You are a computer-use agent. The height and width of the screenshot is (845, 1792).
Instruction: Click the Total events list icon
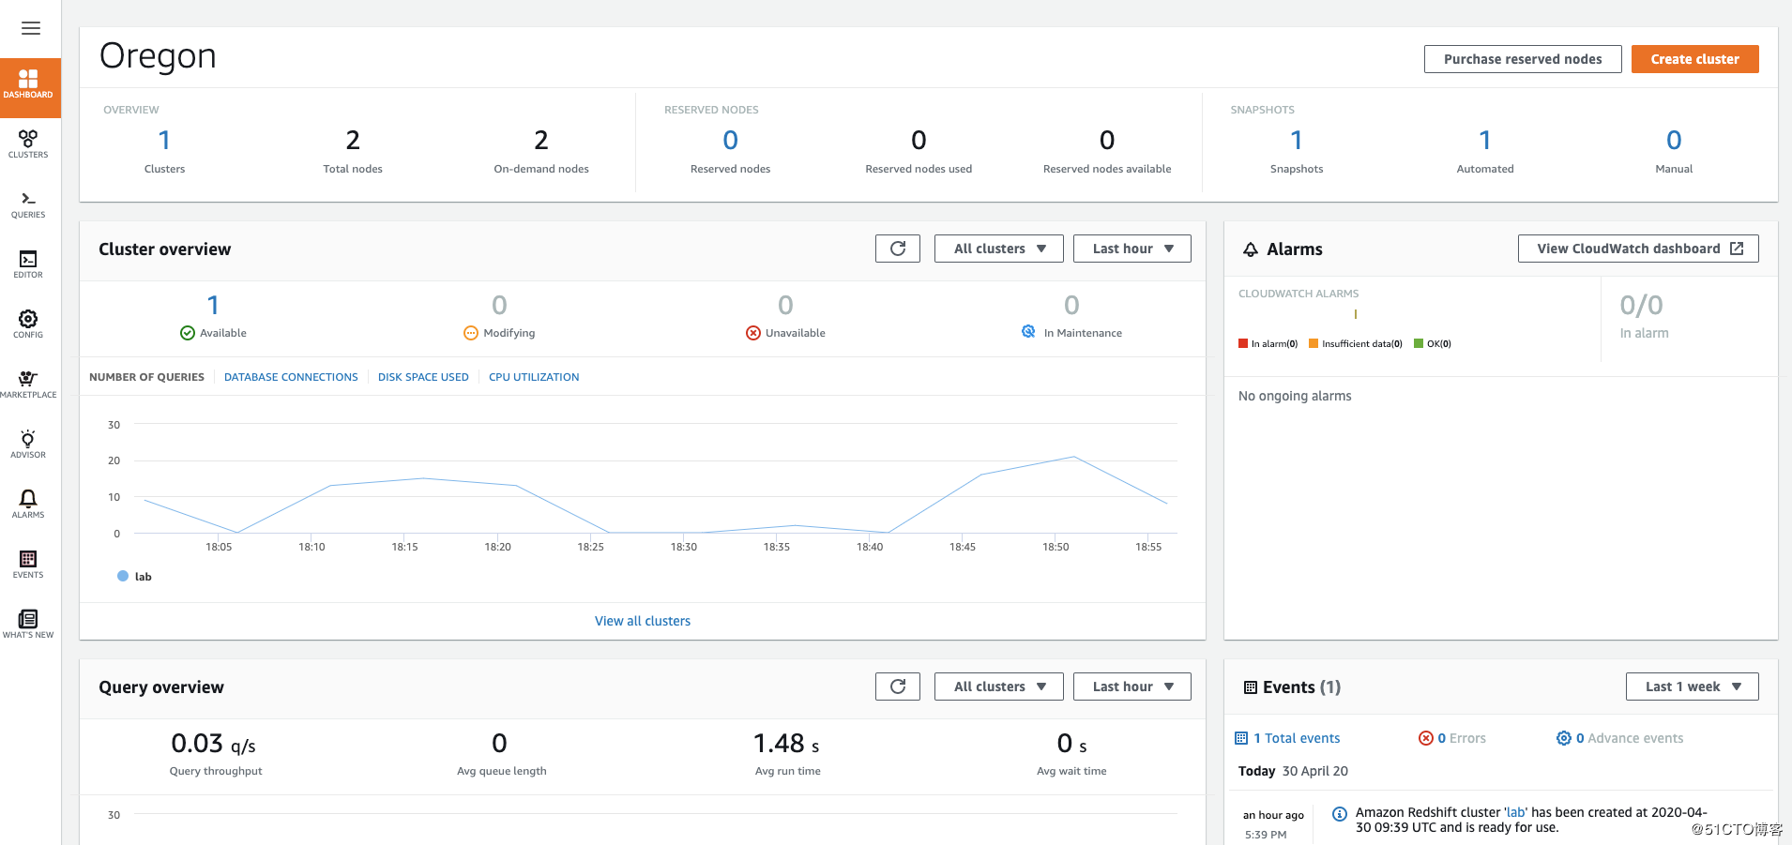click(x=1241, y=738)
